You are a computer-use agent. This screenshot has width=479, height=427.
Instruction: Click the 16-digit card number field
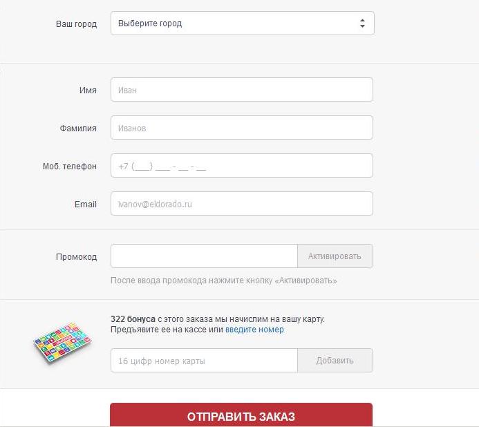coord(204,361)
